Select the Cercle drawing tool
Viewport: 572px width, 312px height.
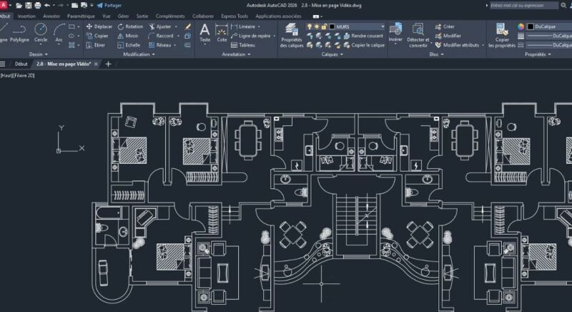coord(41,34)
